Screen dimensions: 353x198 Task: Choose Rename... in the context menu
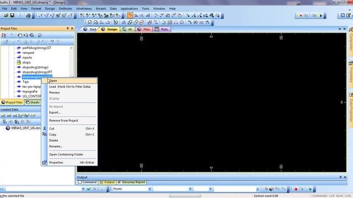point(69,146)
